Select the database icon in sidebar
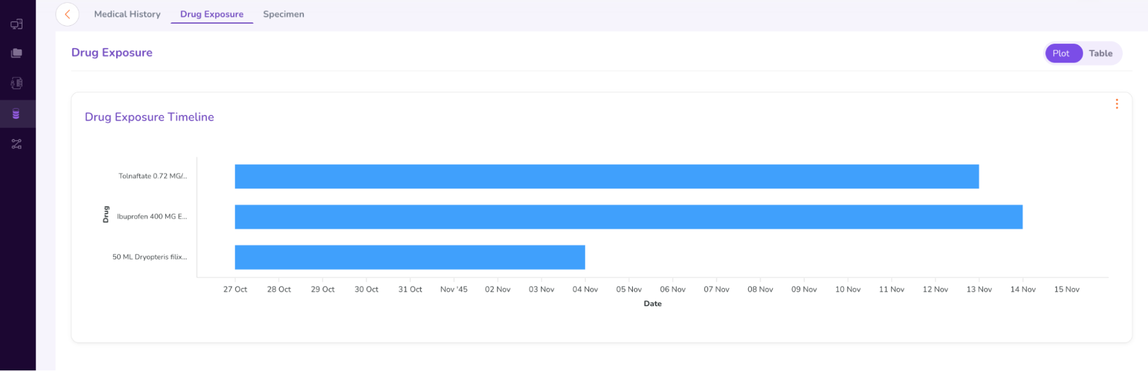1148x371 pixels. pos(17,114)
